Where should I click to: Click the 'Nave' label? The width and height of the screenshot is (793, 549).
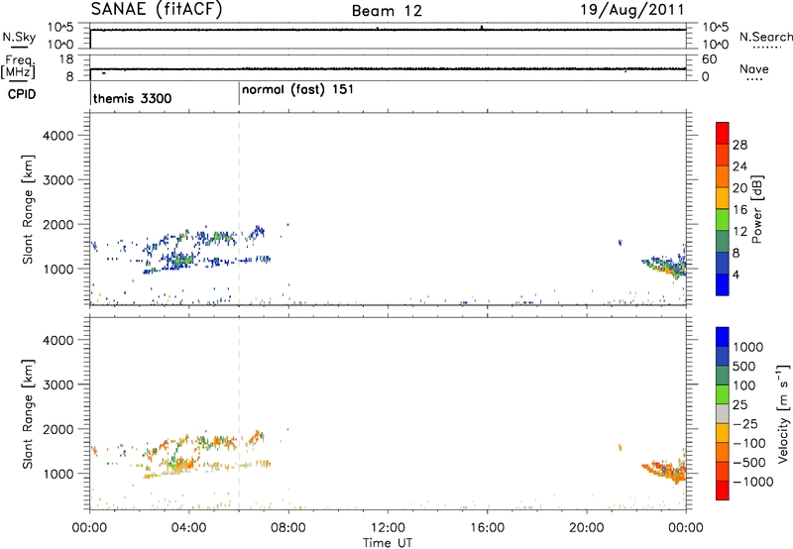[754, 68]
